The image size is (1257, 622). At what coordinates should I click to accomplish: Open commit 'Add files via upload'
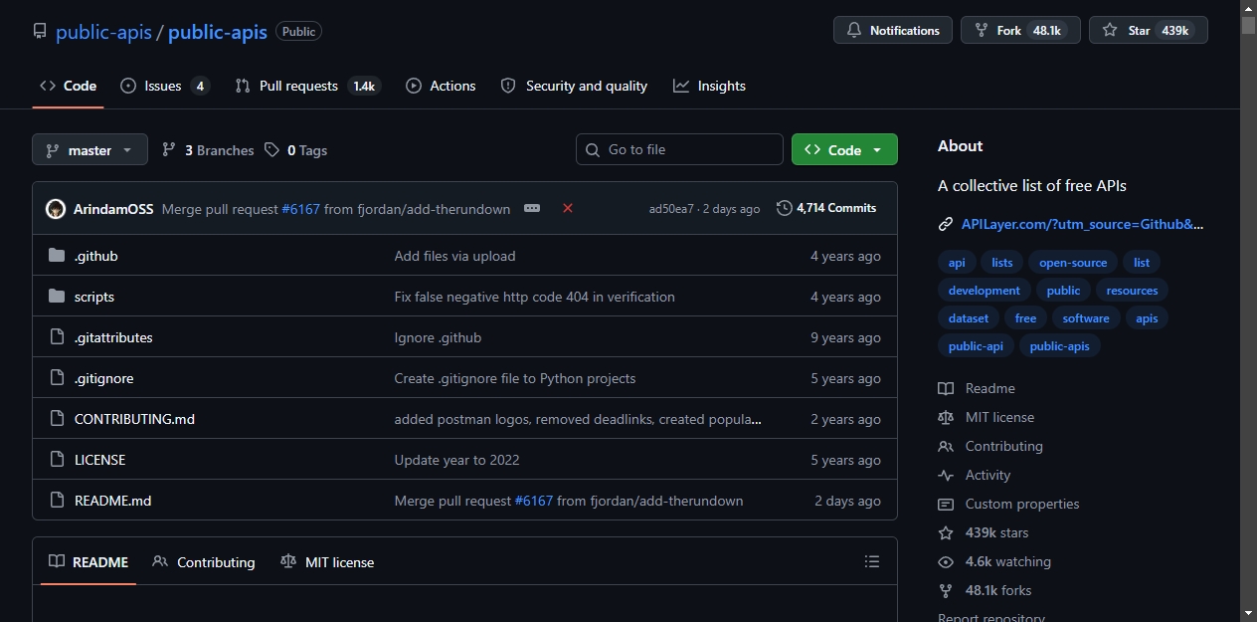454,256
